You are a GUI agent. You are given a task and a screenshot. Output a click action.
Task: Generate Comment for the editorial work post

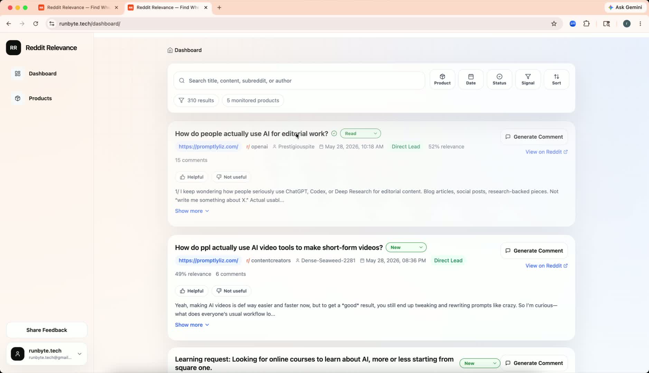click(534, 137)
